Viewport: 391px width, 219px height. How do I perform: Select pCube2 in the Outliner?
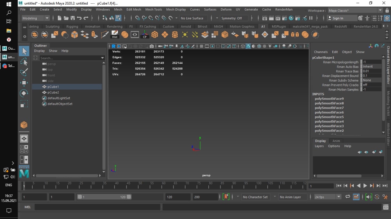point(53,92)
